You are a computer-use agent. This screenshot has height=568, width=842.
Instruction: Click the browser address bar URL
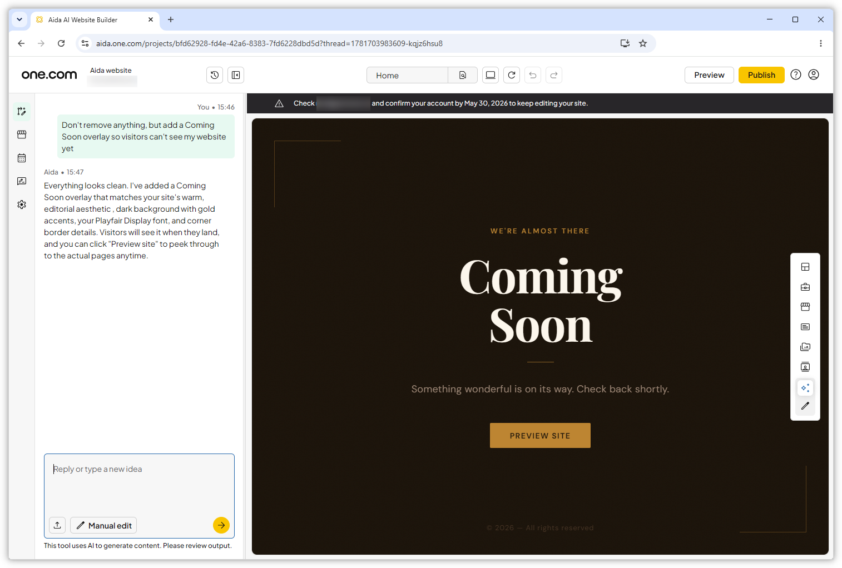pyautogui.click(x=269, y=43)
